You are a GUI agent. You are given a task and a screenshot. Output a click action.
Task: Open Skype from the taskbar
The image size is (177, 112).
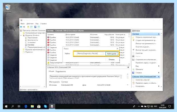tap(45, 106)
